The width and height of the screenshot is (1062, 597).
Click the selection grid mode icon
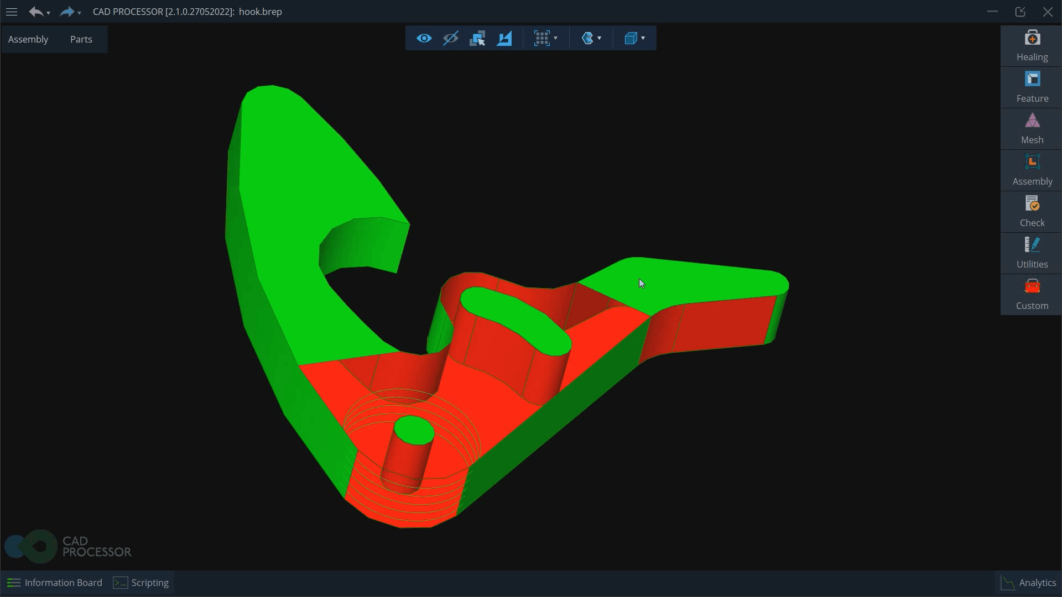542,38
